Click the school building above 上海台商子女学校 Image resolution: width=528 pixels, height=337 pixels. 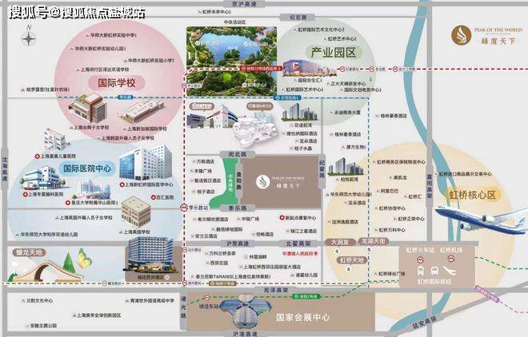pyautogui.click(x=88, y=108)
